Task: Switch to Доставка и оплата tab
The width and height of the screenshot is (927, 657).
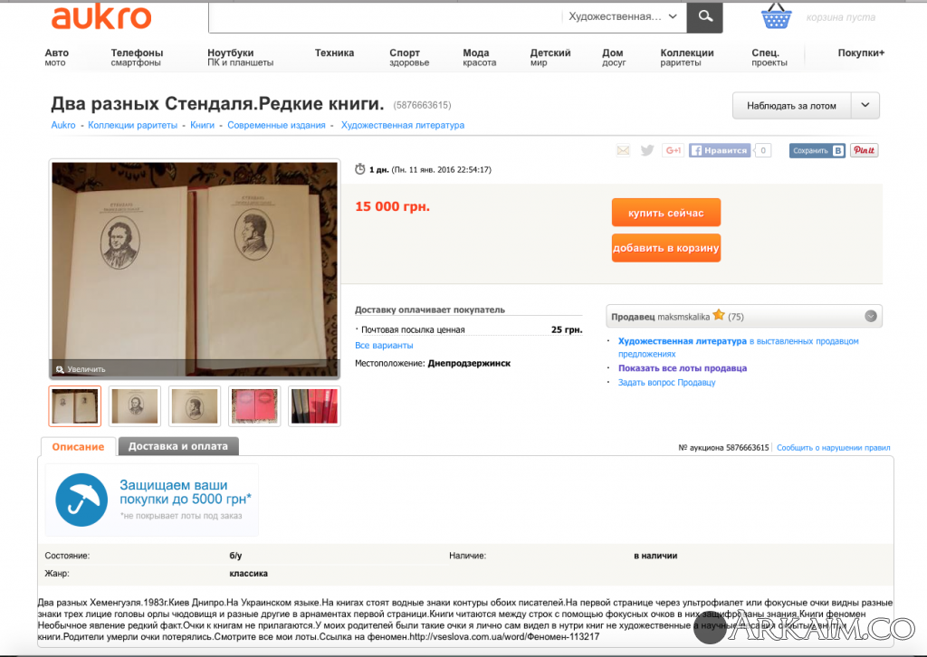Action: 178,446
